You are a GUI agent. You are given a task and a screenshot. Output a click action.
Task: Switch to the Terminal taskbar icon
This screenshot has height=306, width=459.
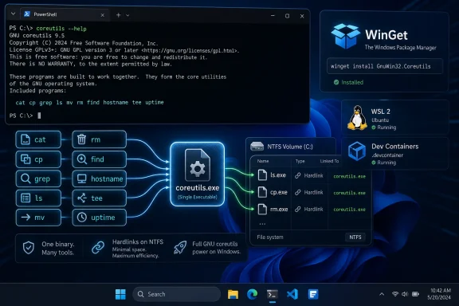pos(273,294)
